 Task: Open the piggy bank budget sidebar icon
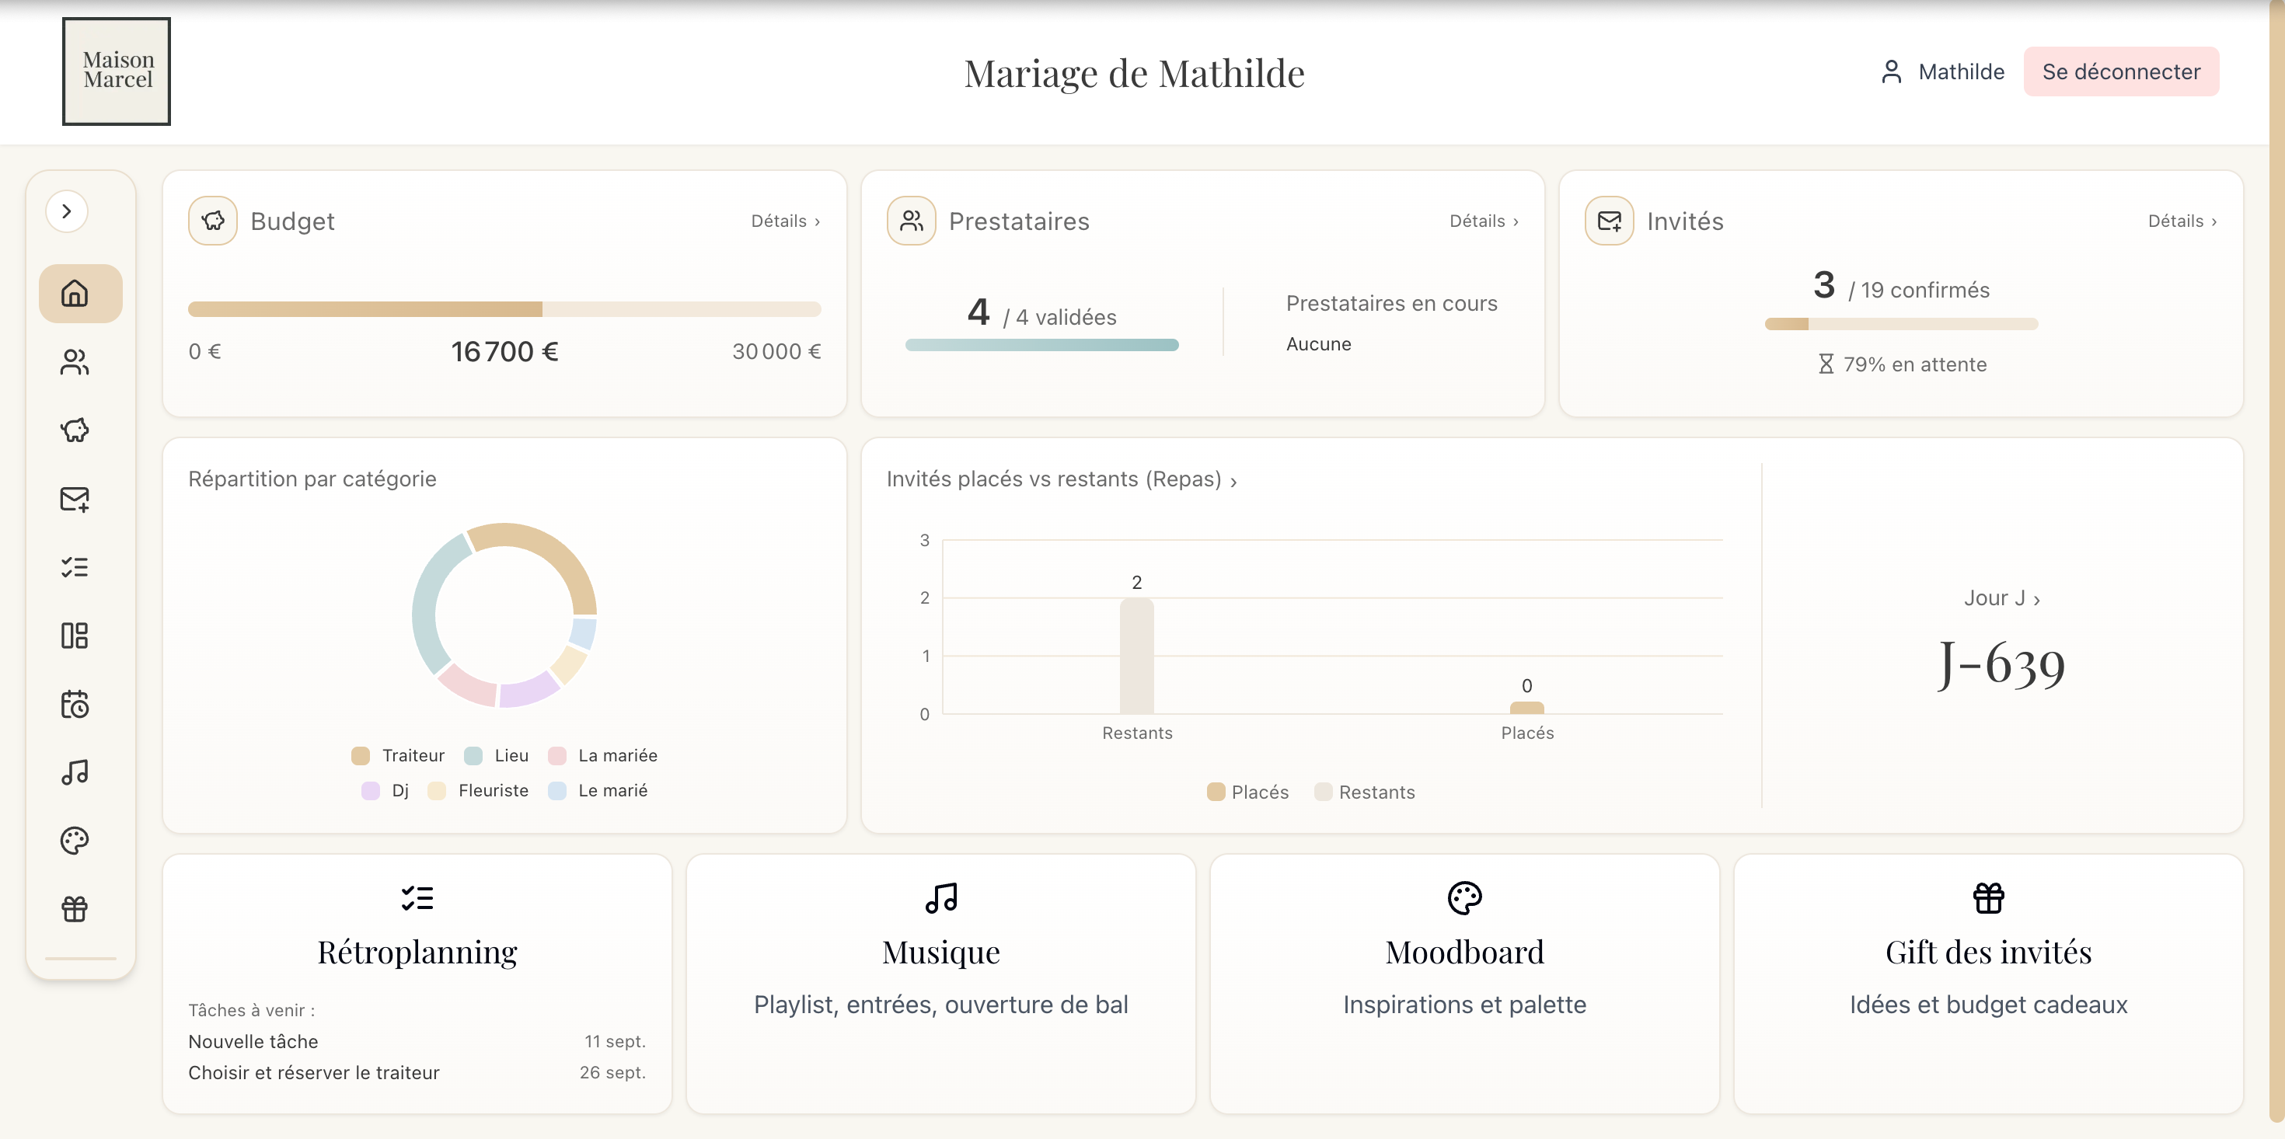point(75,430)
